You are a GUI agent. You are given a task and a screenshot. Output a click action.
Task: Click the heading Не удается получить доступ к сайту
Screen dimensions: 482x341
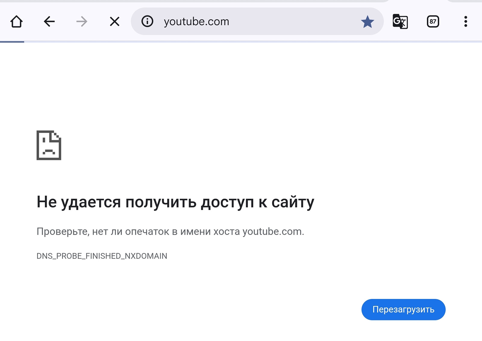coord(175,202)
